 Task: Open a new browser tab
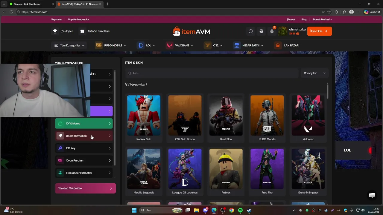(x=107, y=4)
